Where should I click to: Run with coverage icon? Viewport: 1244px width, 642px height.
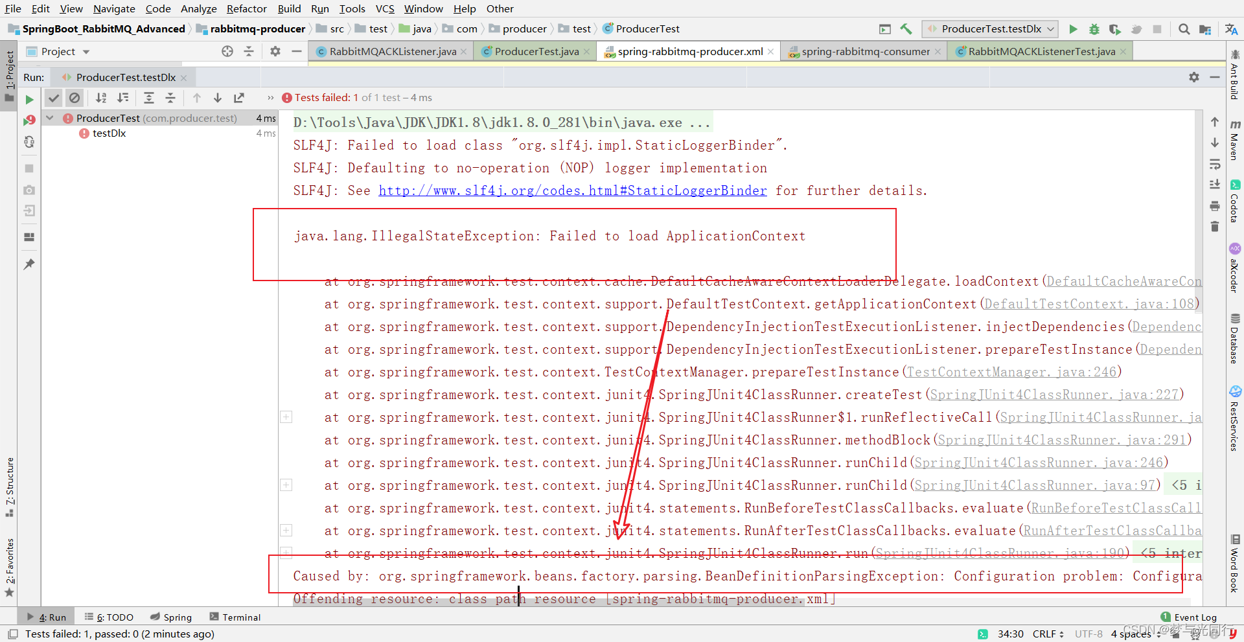[1115, 29]
